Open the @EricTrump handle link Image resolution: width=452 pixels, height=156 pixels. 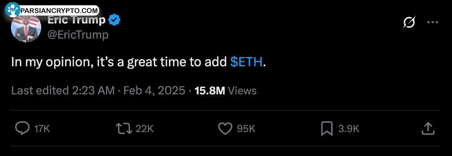(78, 35)
